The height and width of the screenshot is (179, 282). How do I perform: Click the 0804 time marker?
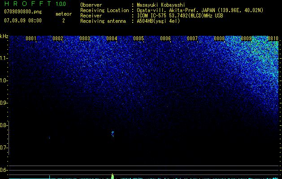point(112,38)
